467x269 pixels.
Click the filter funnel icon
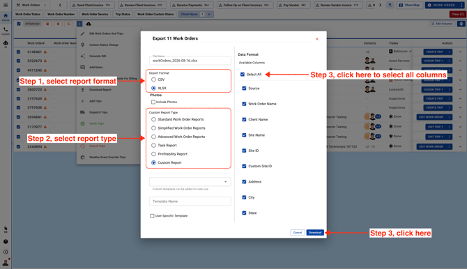(x=390, y=5)
